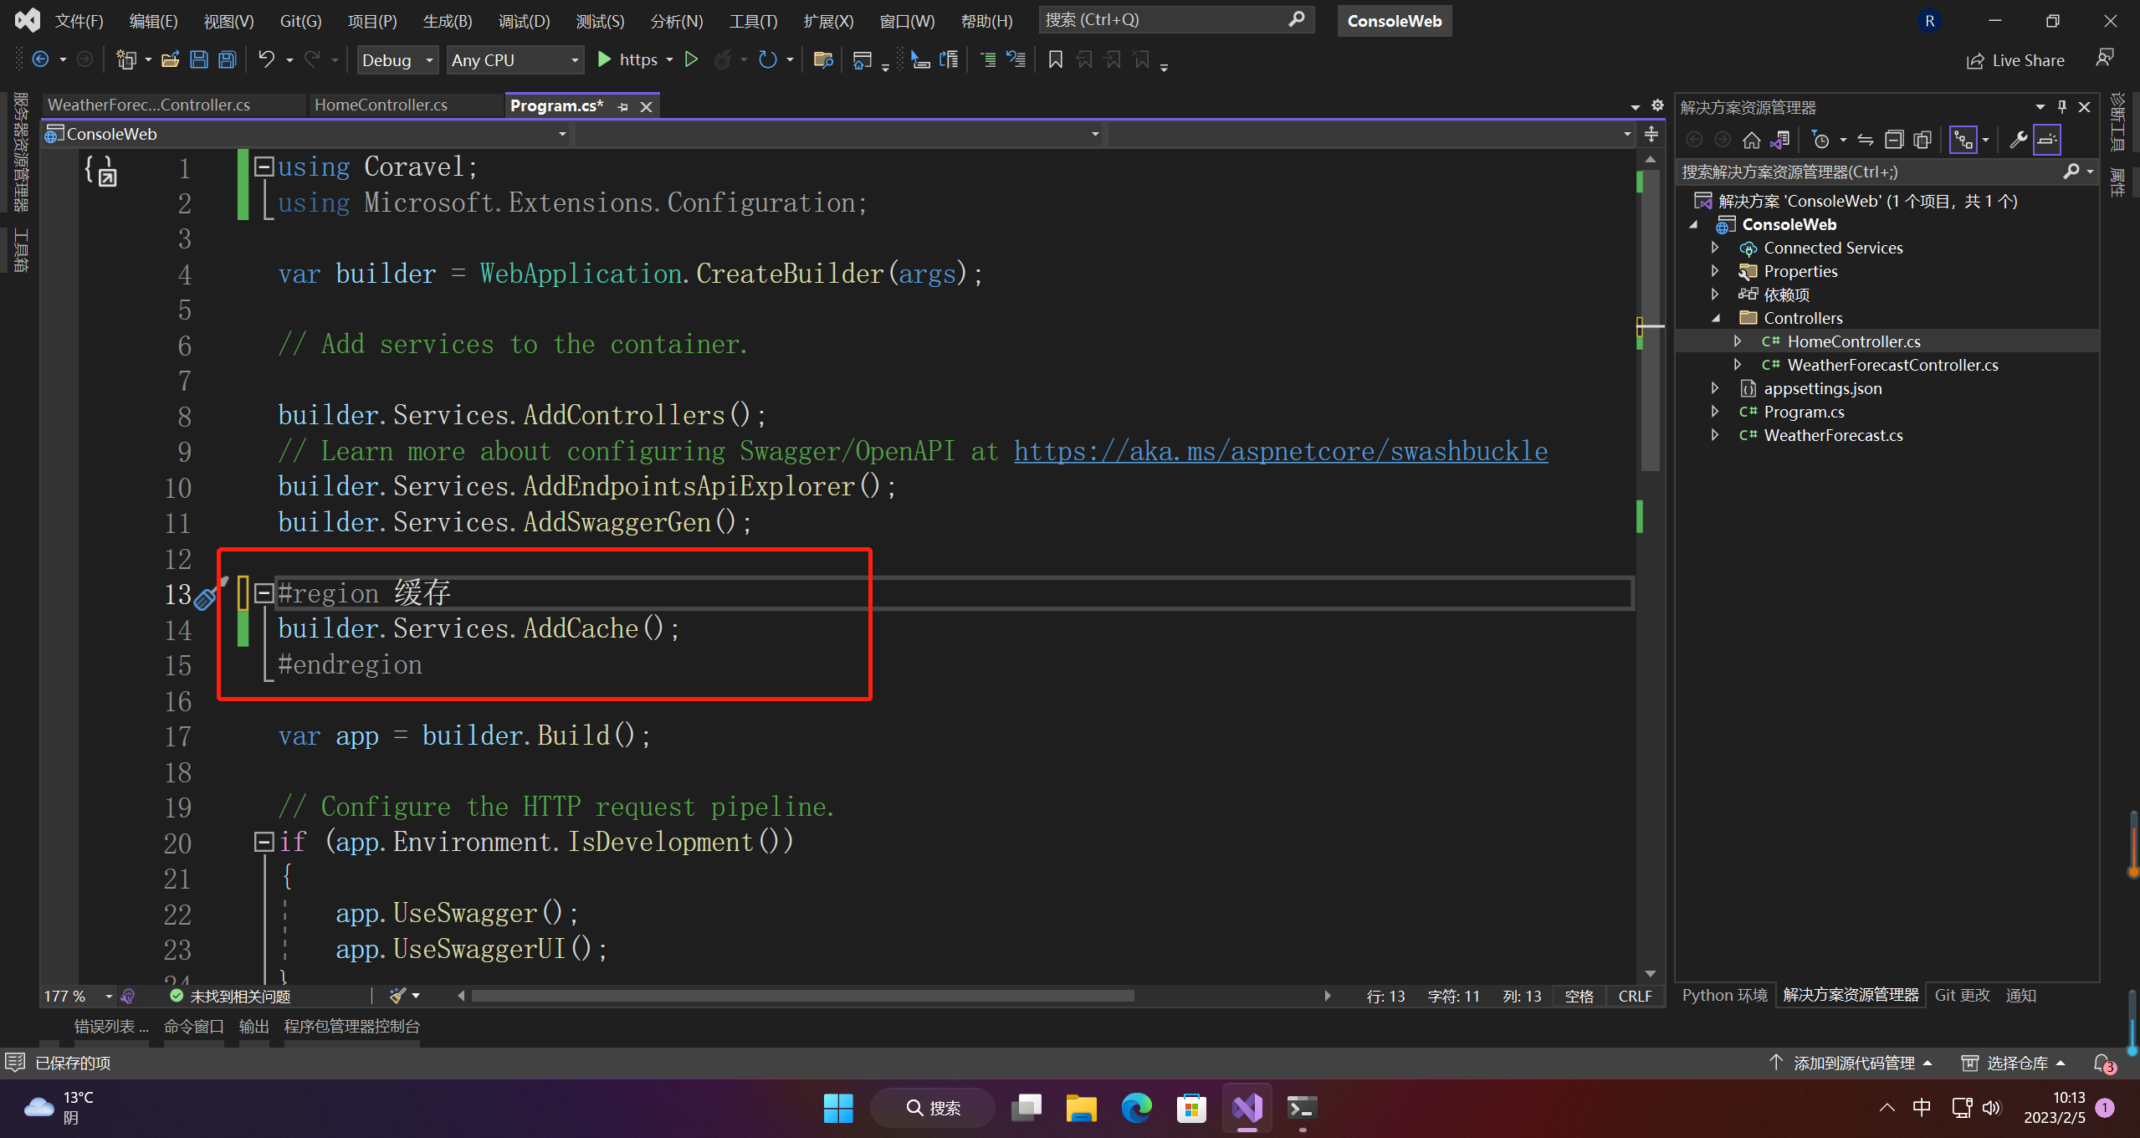Click 添加到源代码管理 in status bar
Viewport: 2140px width, 1138px height.
click(x=1853, y=1063)
